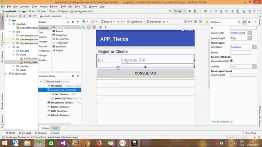262x147 pixels.
Task: Show warnings and errors triangle
Action: pyautogui.click(x=207, y=22)
